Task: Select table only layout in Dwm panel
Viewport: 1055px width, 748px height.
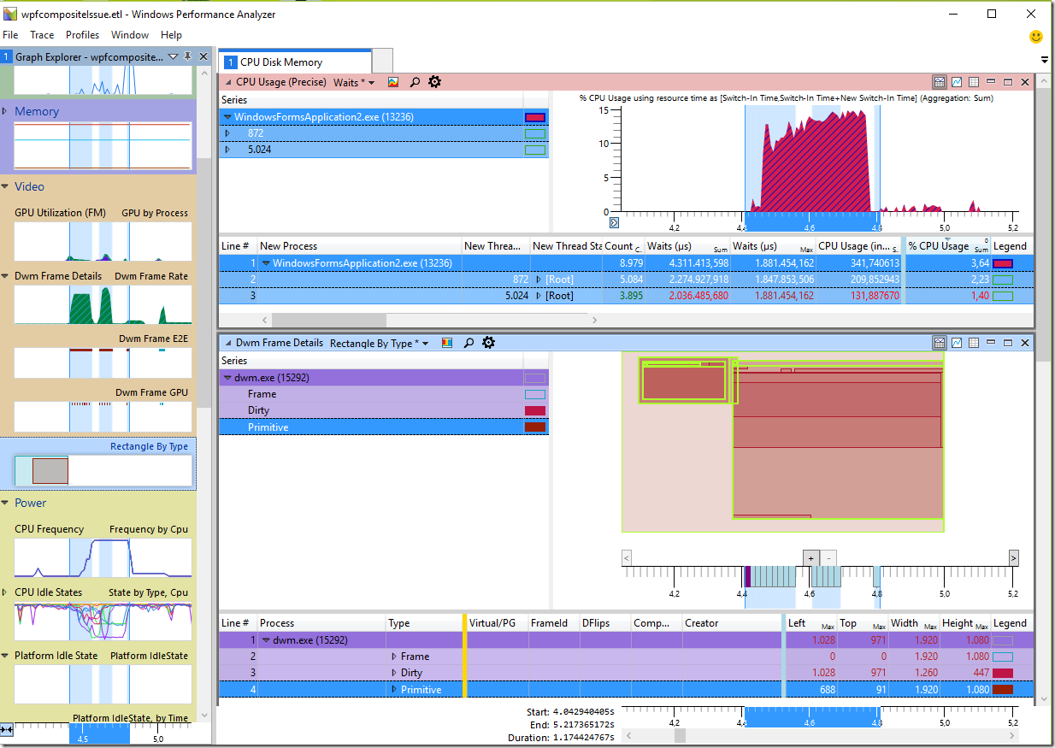Action: [974, 343]
